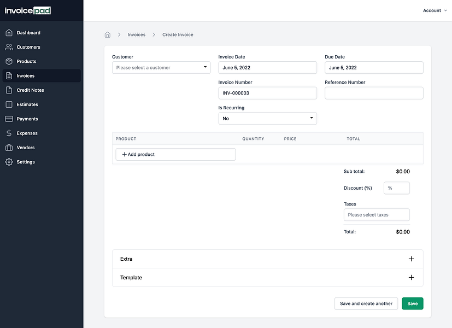Click the Sub total $0.00 value
The width and height of the screenshot is (452, 328).
[x=403, y=172]
